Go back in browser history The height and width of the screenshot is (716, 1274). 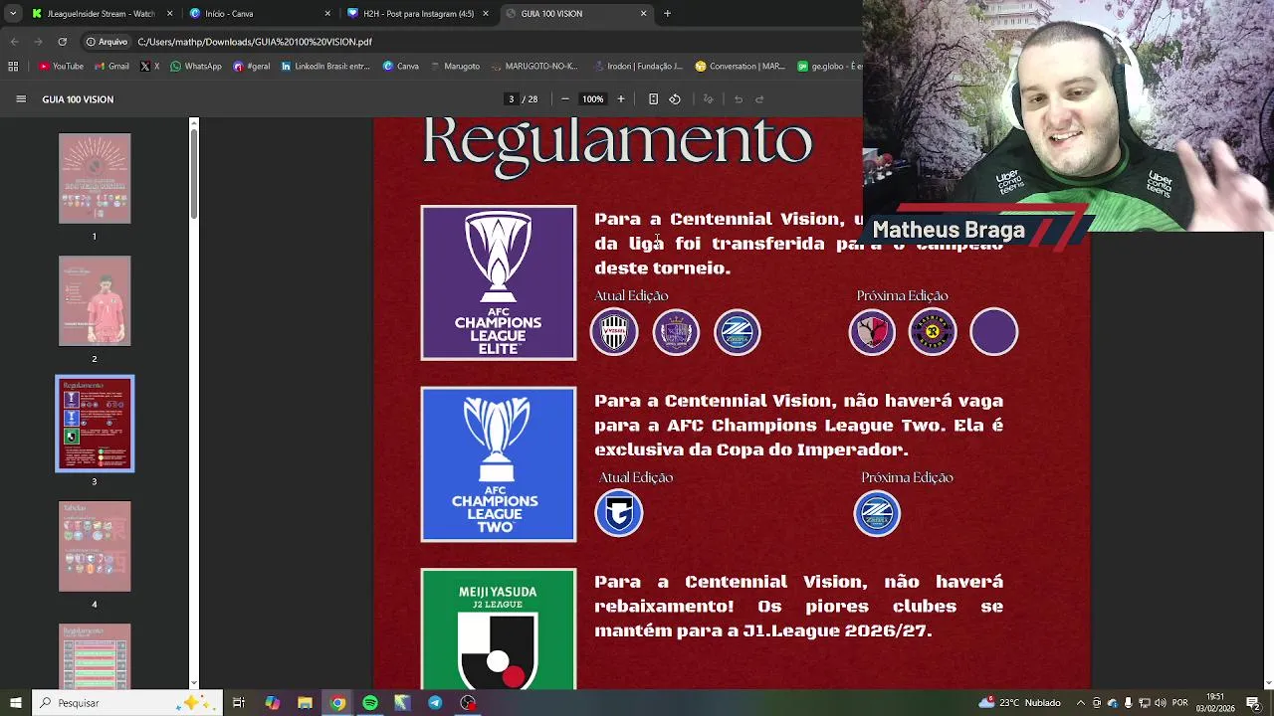coord(14,42)
